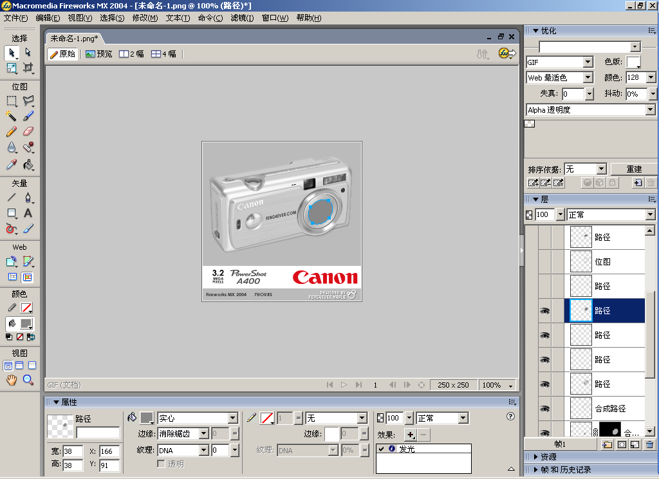659x479 pixels.
Task: Open the zoom 100% dropdown
Action: (x=510, y=385)
